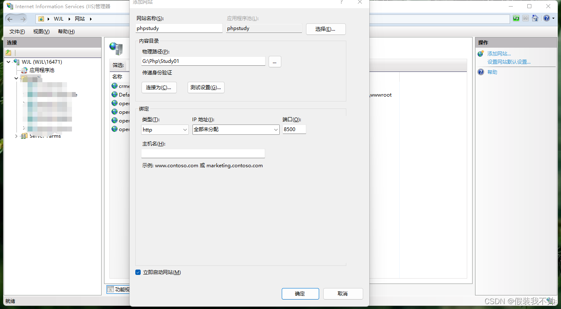This screenshot has width=561, height=309.
Task: Click WJL in the address breadcrumb
Action: click(x=58, y=19)
